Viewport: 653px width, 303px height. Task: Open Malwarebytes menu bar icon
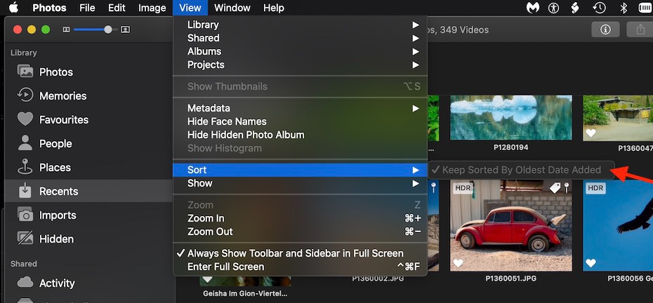pos(533,7)
